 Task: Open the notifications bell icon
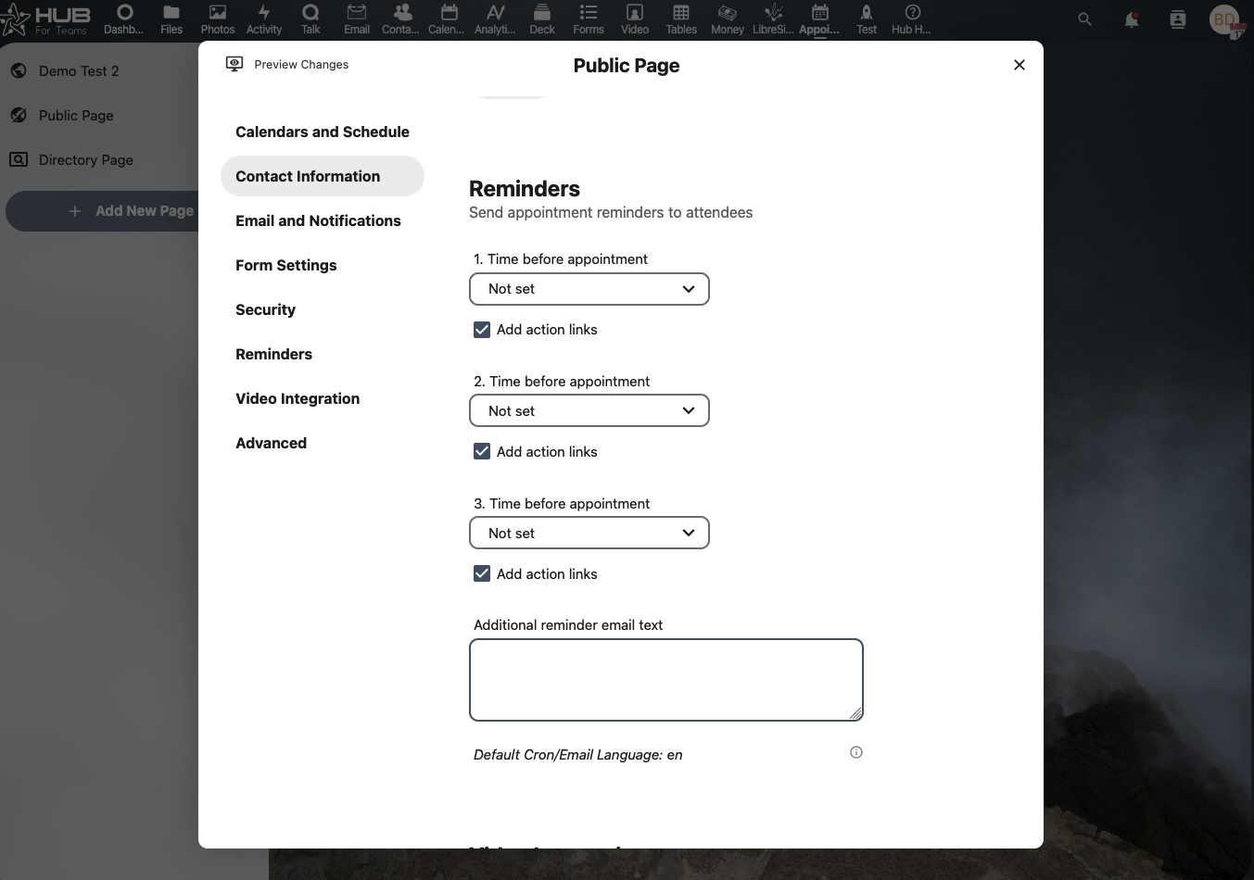[x=1132, y=19]
